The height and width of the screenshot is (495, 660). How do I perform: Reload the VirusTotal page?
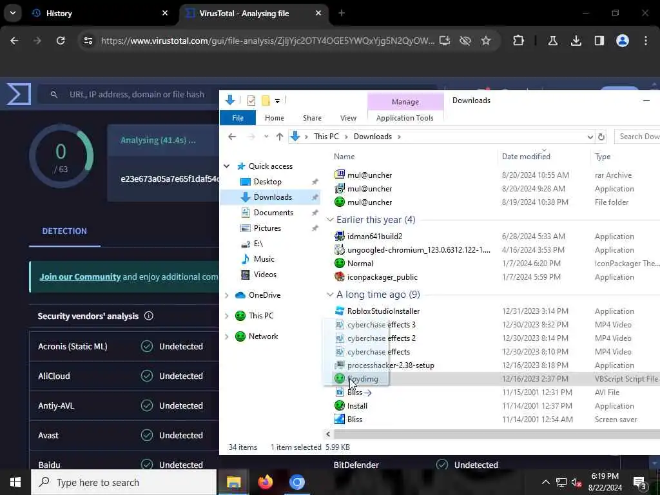pos(61,41)
